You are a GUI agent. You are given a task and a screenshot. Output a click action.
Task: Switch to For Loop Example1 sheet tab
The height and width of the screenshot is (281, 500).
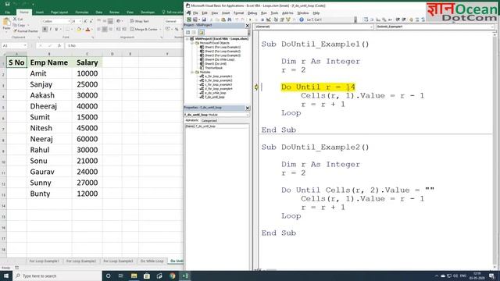pos(44,261)
